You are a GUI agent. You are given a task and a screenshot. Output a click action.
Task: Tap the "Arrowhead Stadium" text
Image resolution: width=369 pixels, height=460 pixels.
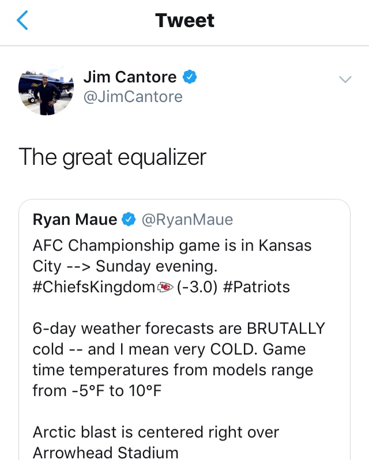(106, 452)
